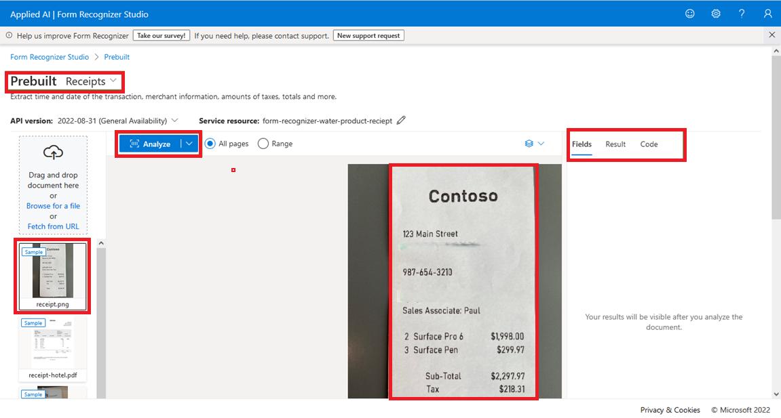Go to Form Recognizer Studio breadcrumb
Image resolution: width=781 pixels, height=418 pixels.
coord(50,57)
